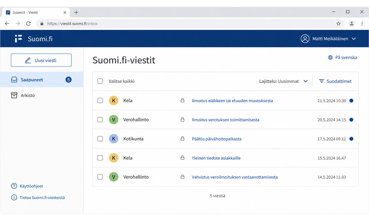Click the unread count badge 5
The width and height of the screenshot is (369, 221).
coord(69,80)
